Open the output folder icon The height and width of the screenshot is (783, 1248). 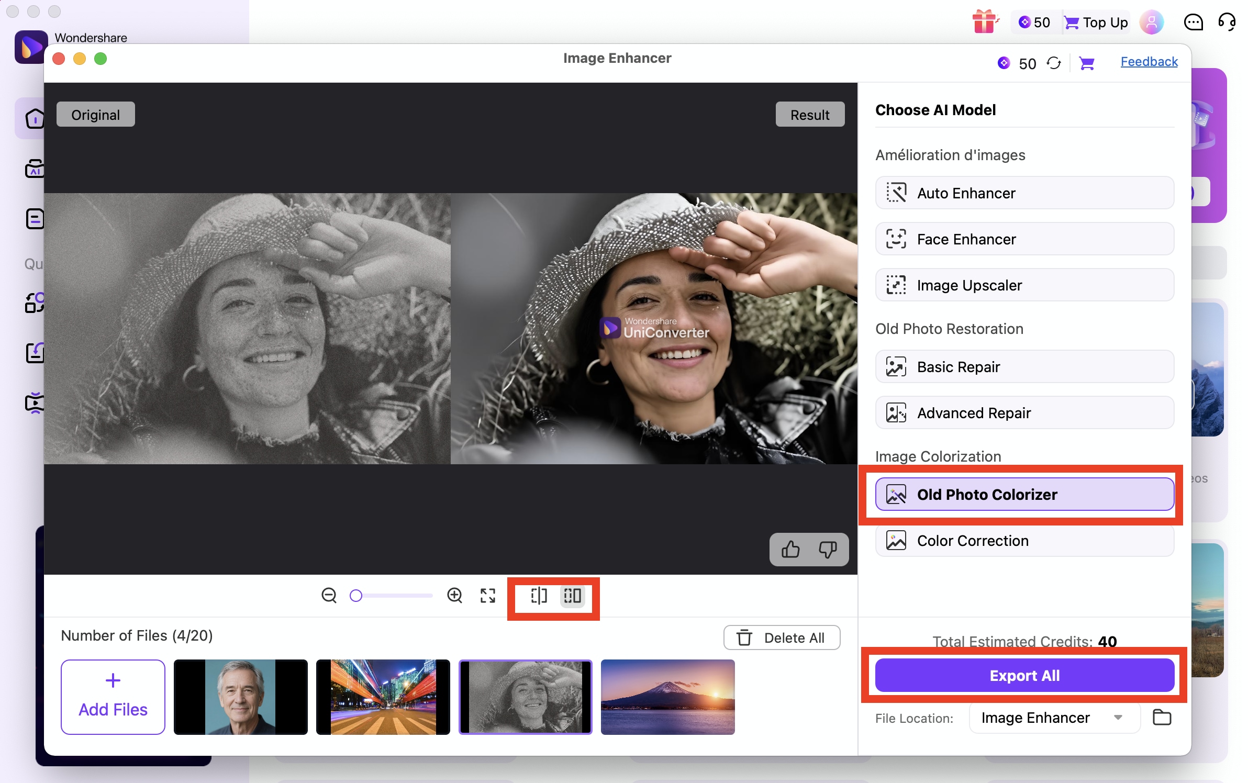pos(1162,717)
